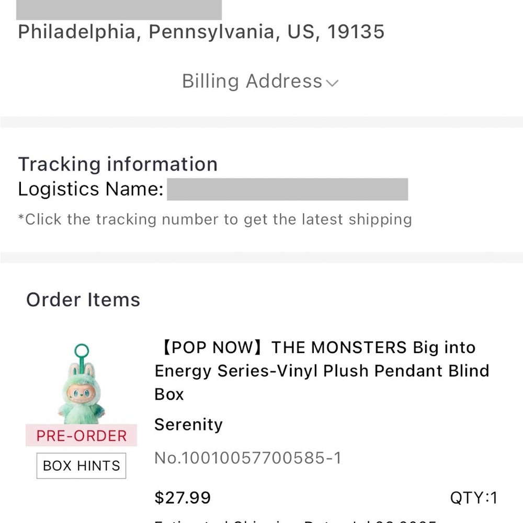Viewport: 523px width, 523px height.
Task: Click the Tracking information heading
Action: (x=118, y=164)
